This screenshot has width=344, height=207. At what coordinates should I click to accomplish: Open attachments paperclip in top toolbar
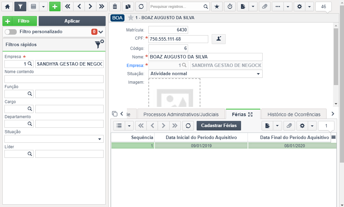pyautogui.click(x=265, y=6)
